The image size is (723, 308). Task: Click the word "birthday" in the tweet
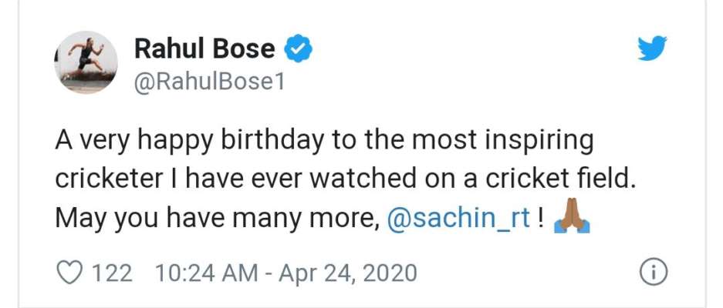coord(272,139)
